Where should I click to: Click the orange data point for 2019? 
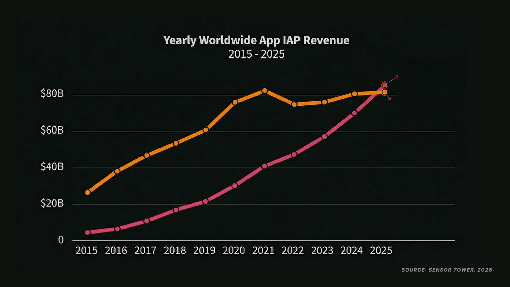(x=206, y=130)
